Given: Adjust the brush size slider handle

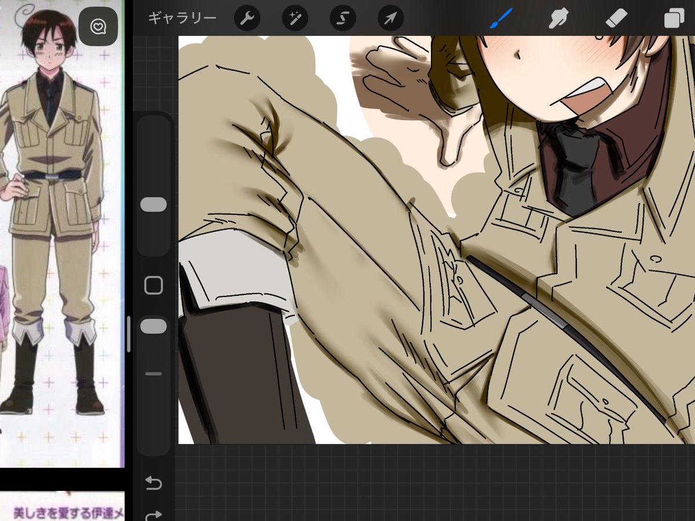Looking at the screenshot, I should tap(153, 204).
